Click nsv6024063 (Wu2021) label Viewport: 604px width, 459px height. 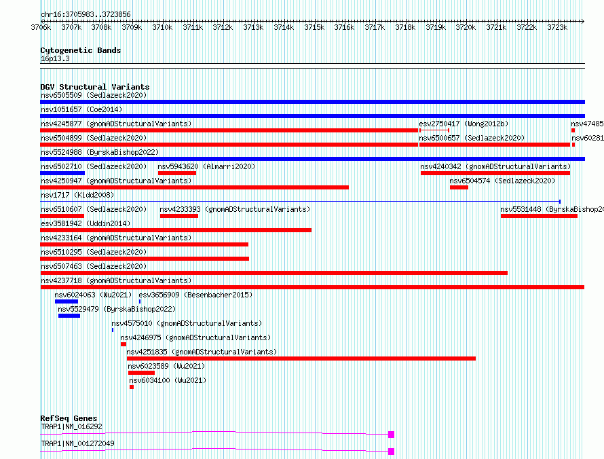pyautogui.click(x=93, y=295)
